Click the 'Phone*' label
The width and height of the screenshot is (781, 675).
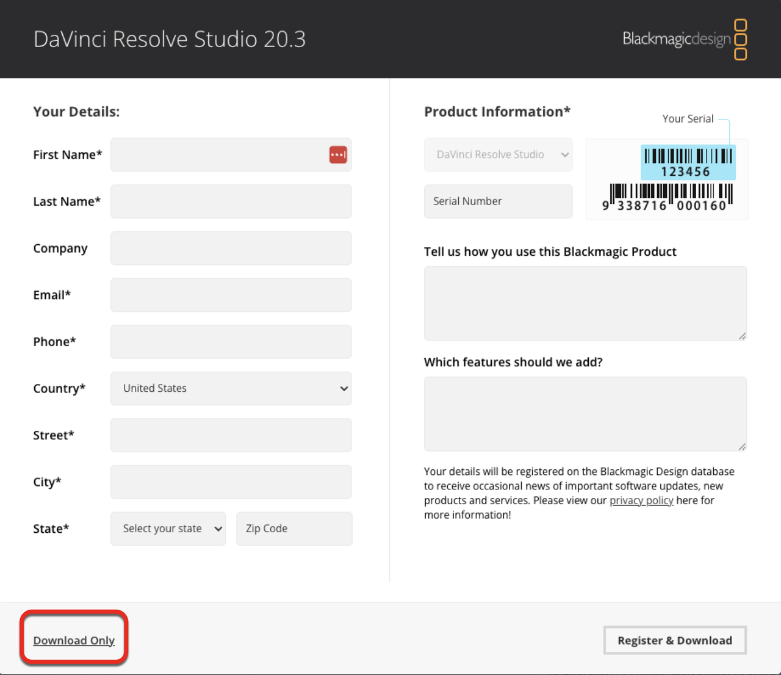point(54,342)
